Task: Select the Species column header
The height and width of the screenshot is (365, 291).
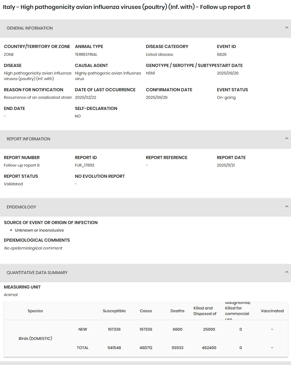Action: 35,311
